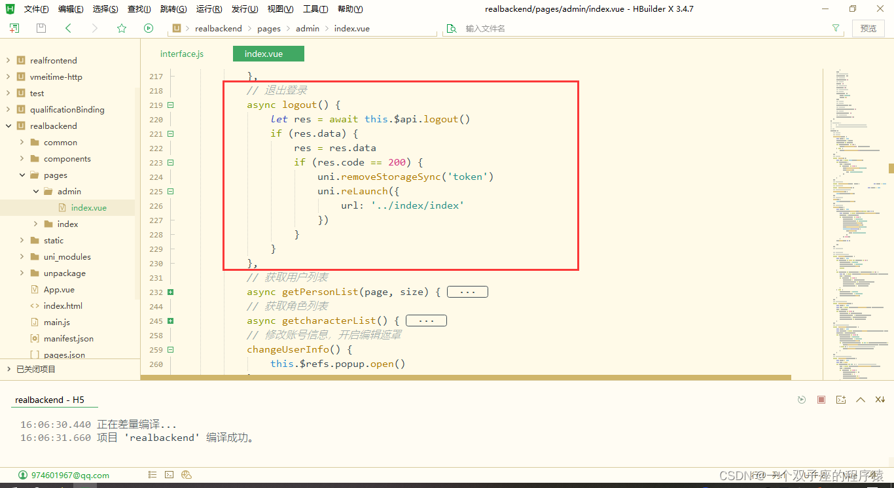Open the 工具(T) menu
Viewport: 894px width, 488px height.
[315, 9]
